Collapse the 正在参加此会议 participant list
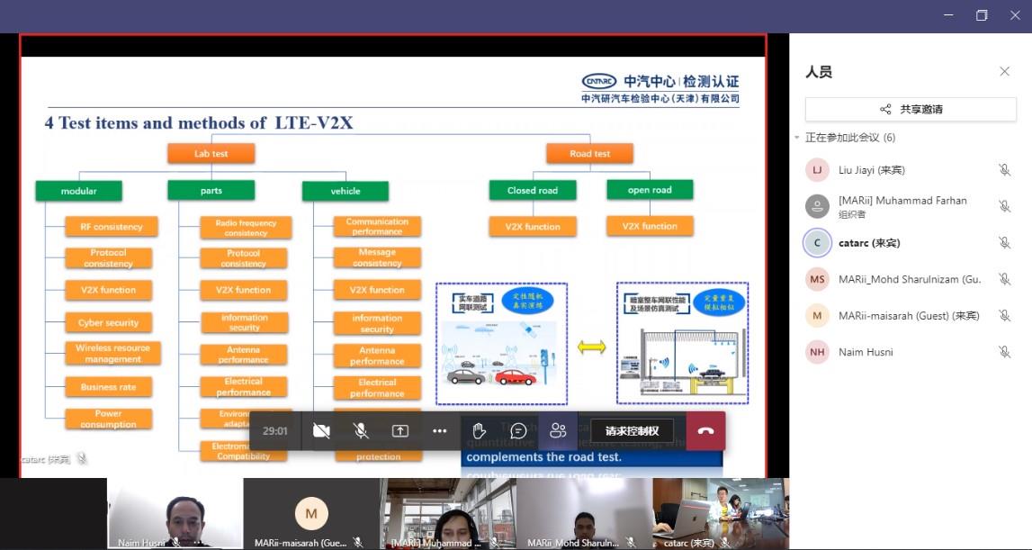1032x550 pixels. click(x=797, y=138)
